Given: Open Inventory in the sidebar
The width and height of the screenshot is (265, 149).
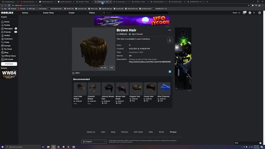Looking at the screenshot, I should point(7,38).
